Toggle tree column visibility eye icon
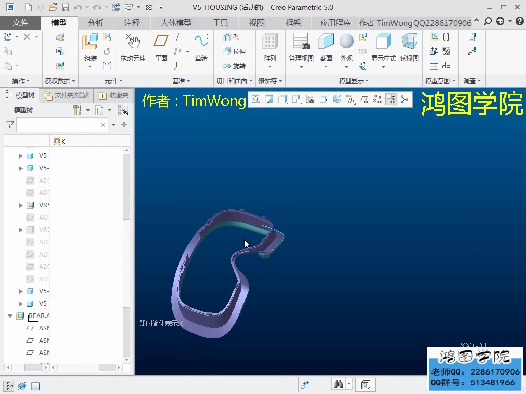 123,110
